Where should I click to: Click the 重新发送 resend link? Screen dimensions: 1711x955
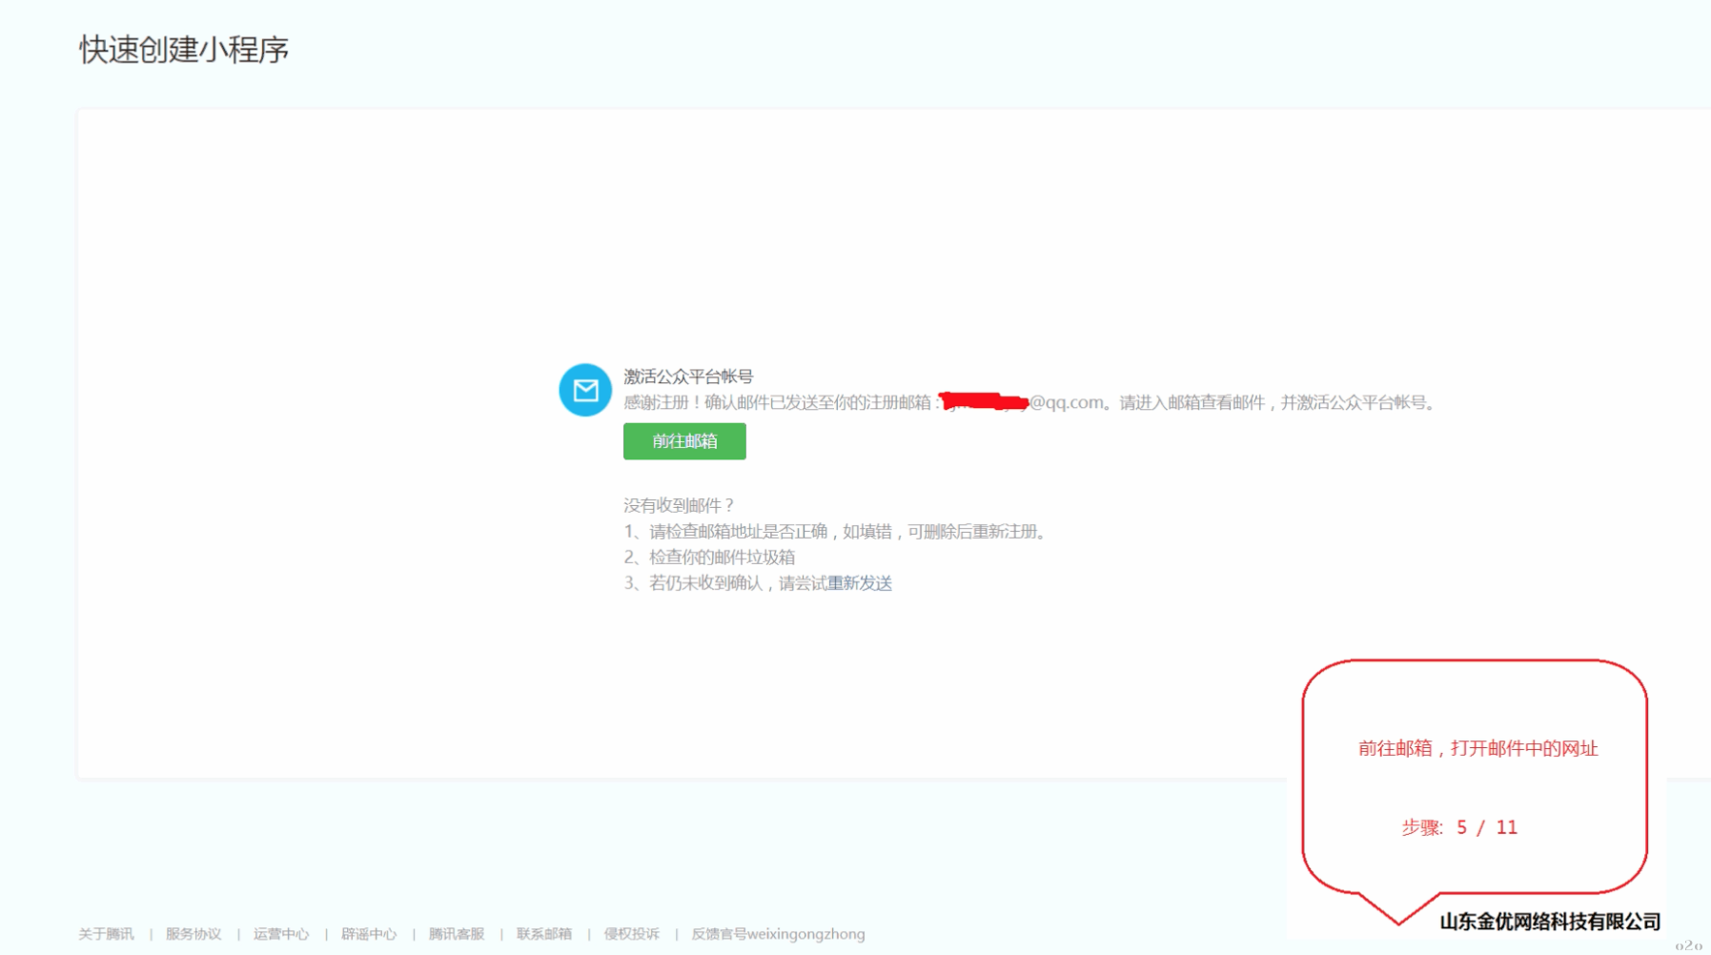tap(859, 583)
